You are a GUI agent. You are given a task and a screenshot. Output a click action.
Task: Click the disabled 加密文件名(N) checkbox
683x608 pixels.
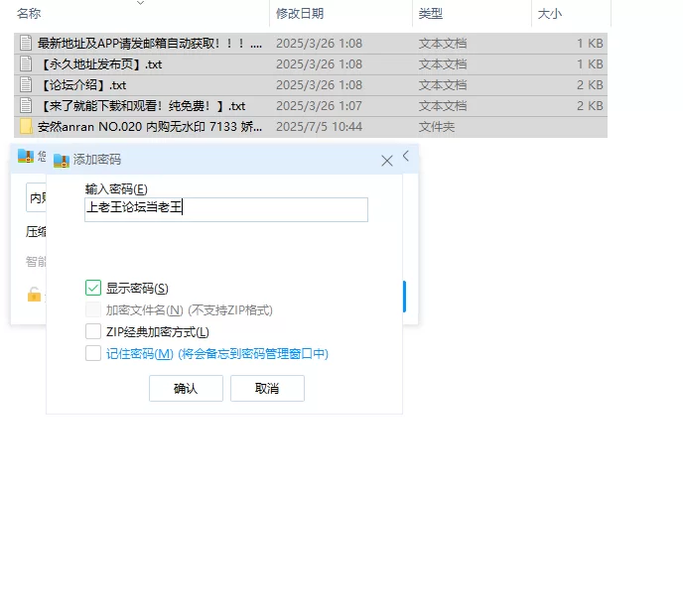pyautogui.click(x=93, y=309)
